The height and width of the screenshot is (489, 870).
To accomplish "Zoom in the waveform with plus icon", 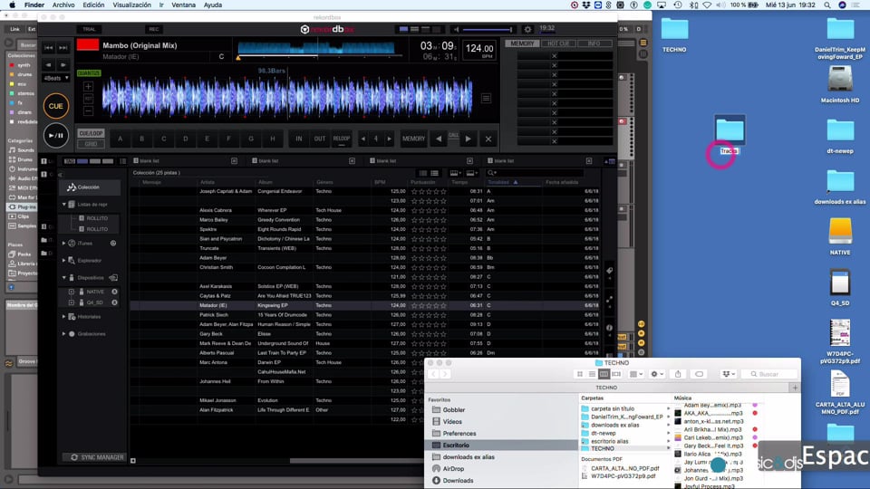I will (x=88, y=87).
